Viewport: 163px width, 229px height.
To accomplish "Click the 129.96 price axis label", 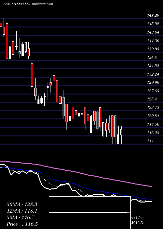I will pos(153,82).
